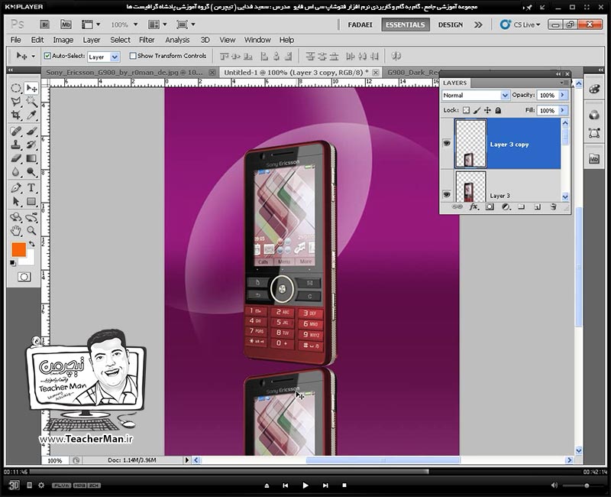611x497 pixels.
Task: Open the Layer menu
Action: 92,40
